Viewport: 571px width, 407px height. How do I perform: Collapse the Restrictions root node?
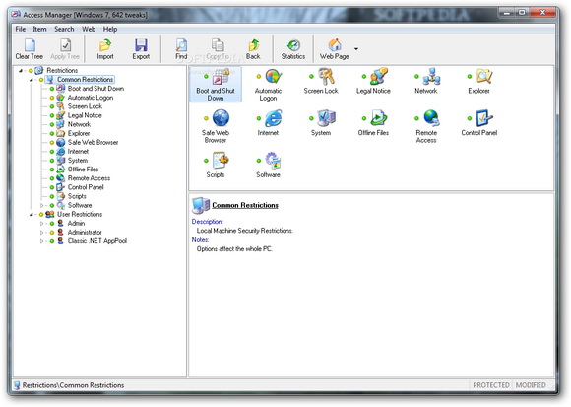[21, 71]
